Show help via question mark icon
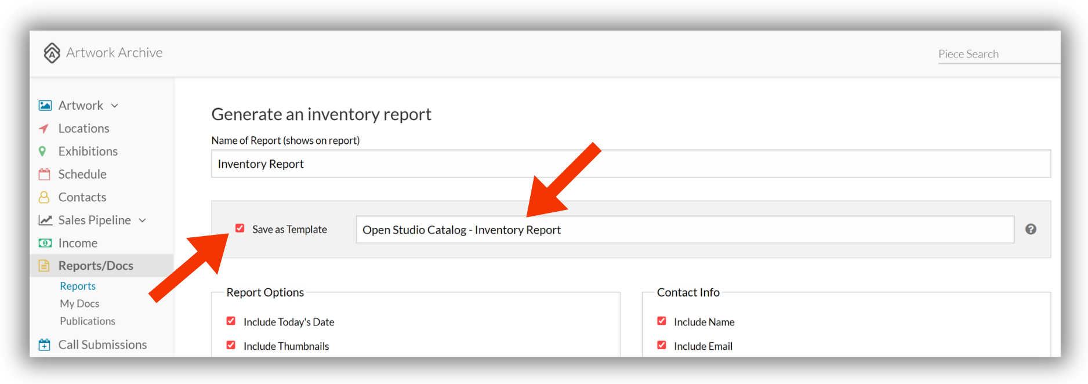 pos(1031,229)
